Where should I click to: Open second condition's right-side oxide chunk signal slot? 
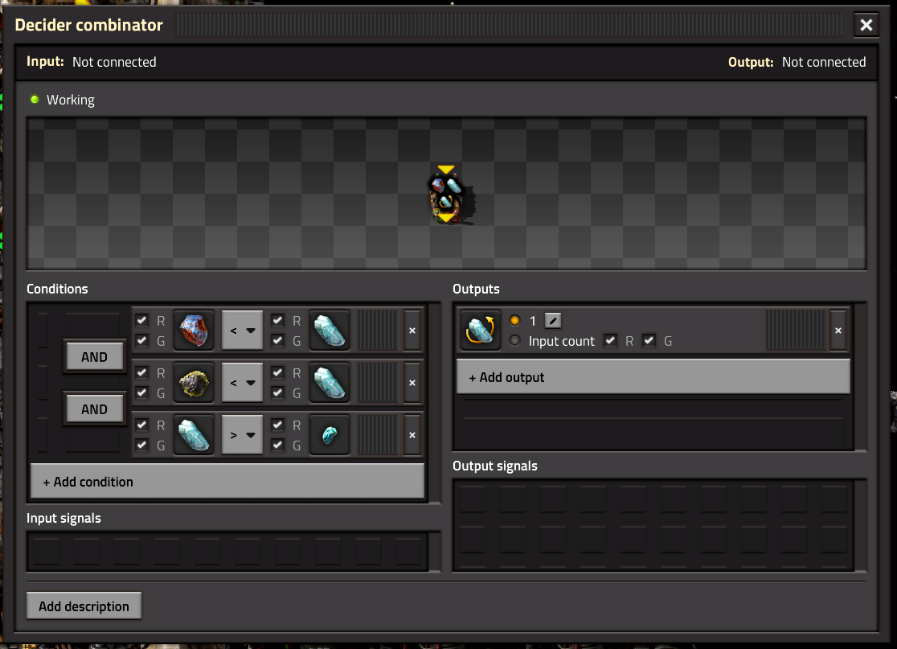point(330,383)
